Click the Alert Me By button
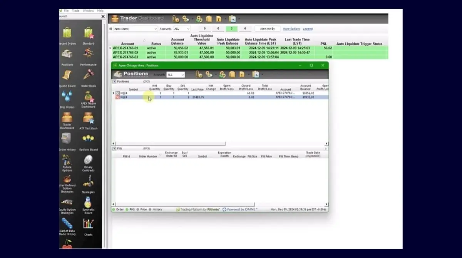 (267, 28)
